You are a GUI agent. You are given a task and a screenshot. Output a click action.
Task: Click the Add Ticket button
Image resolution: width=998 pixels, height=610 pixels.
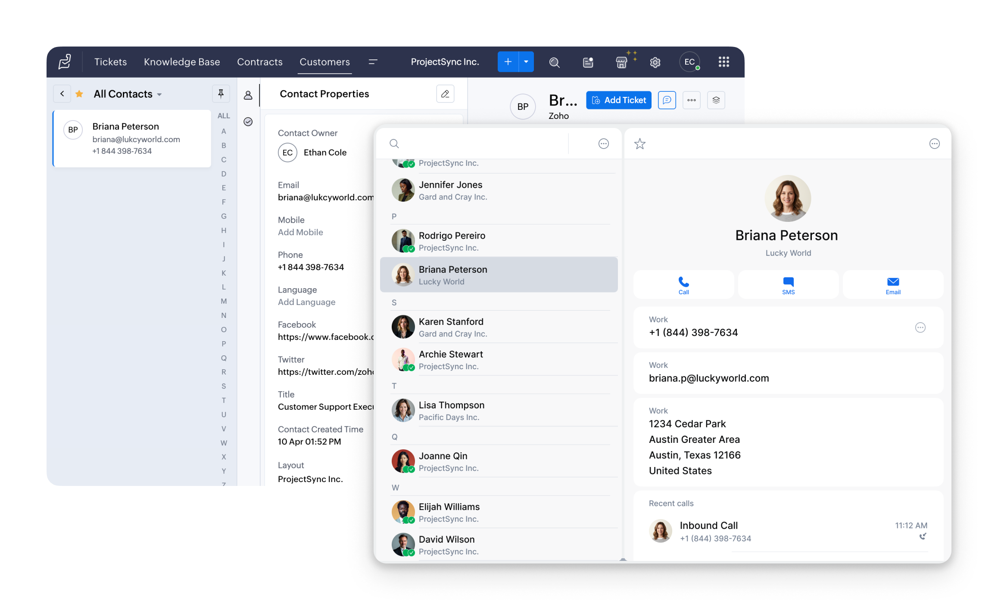[618, 100]
